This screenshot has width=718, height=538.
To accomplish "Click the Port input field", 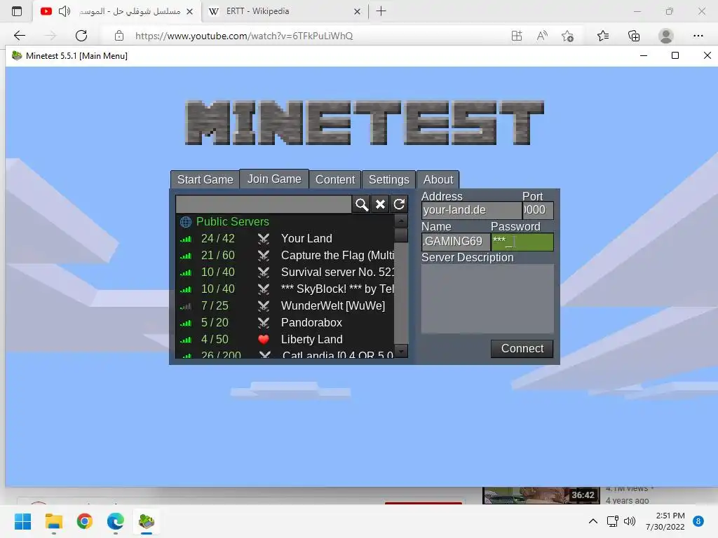I will pyautogui.click(x=538, y=210).
